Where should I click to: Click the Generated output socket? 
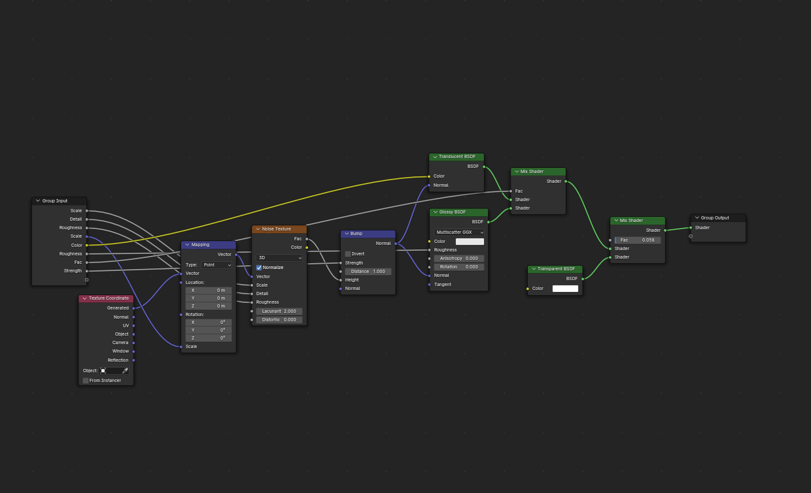[x=133, y=308]
